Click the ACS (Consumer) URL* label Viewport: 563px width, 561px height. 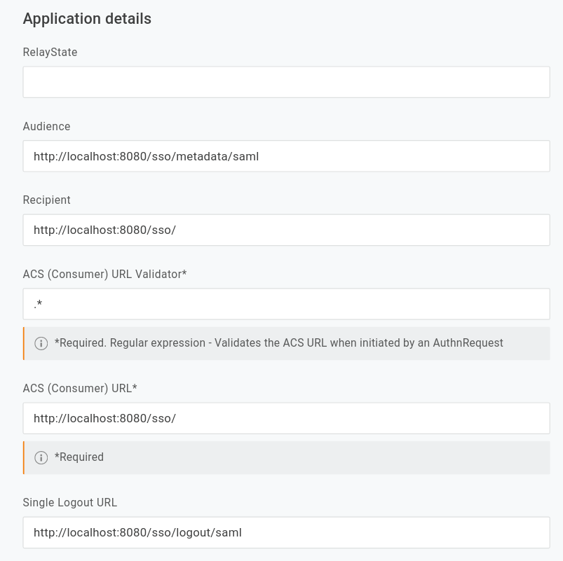click(80, 389)
